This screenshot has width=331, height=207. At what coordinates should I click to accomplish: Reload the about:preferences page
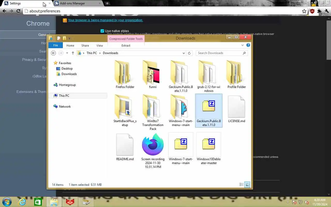click(18, 11)
